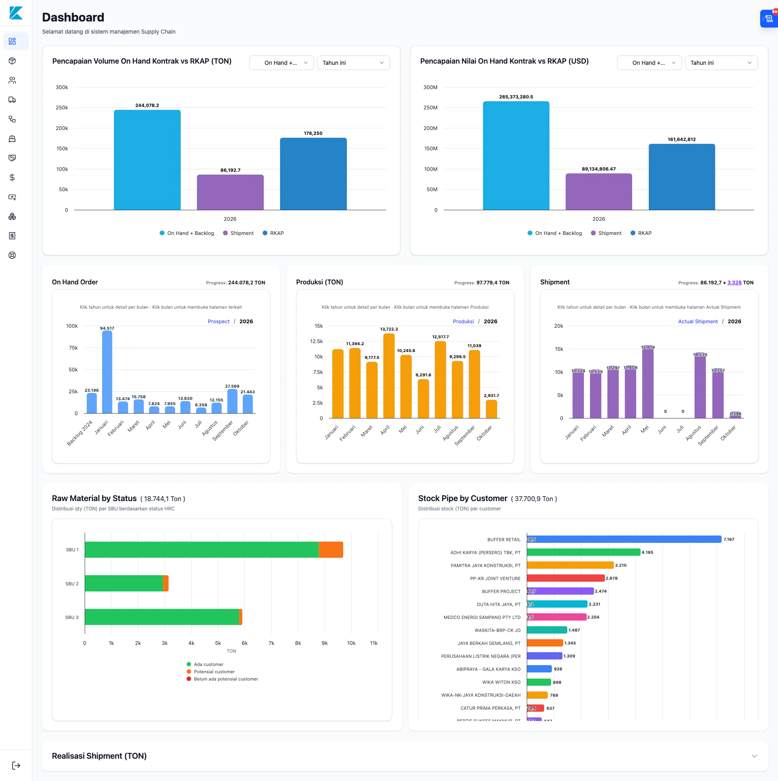Viewport: 778px width, 781px height.
Task: Toggle Shipment legend in Volume chart
Action: (x=238, y=233)
